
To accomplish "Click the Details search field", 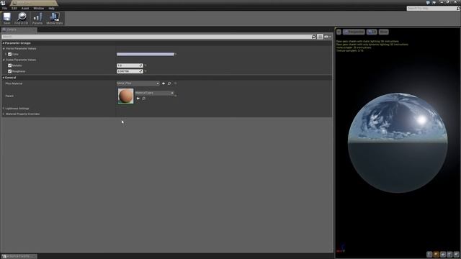I will coord(156,37).
